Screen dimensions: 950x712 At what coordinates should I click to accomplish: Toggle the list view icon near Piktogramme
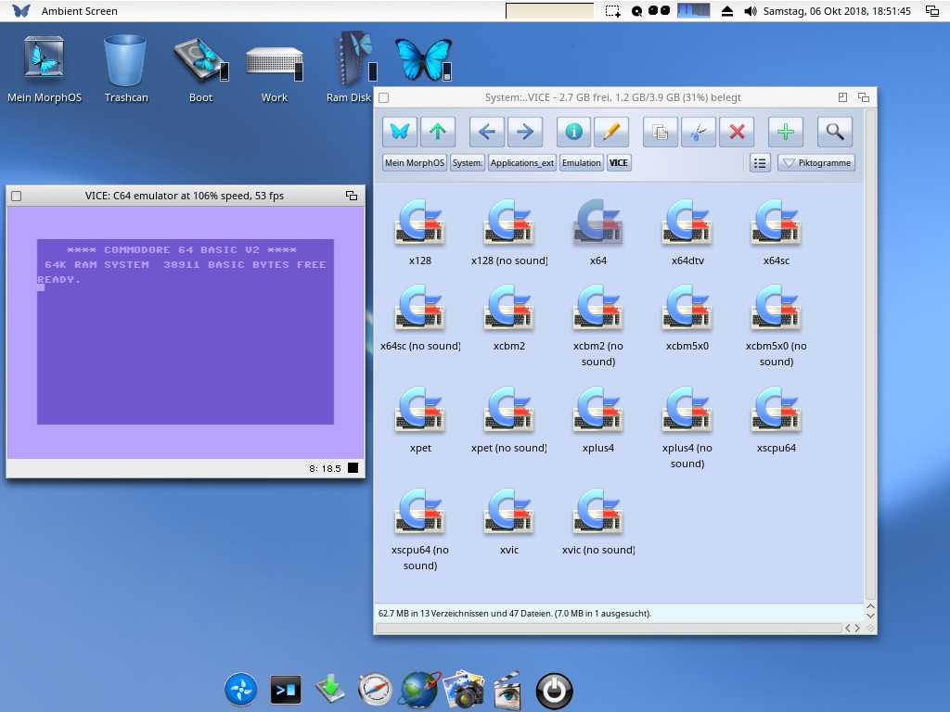point(760,162)
